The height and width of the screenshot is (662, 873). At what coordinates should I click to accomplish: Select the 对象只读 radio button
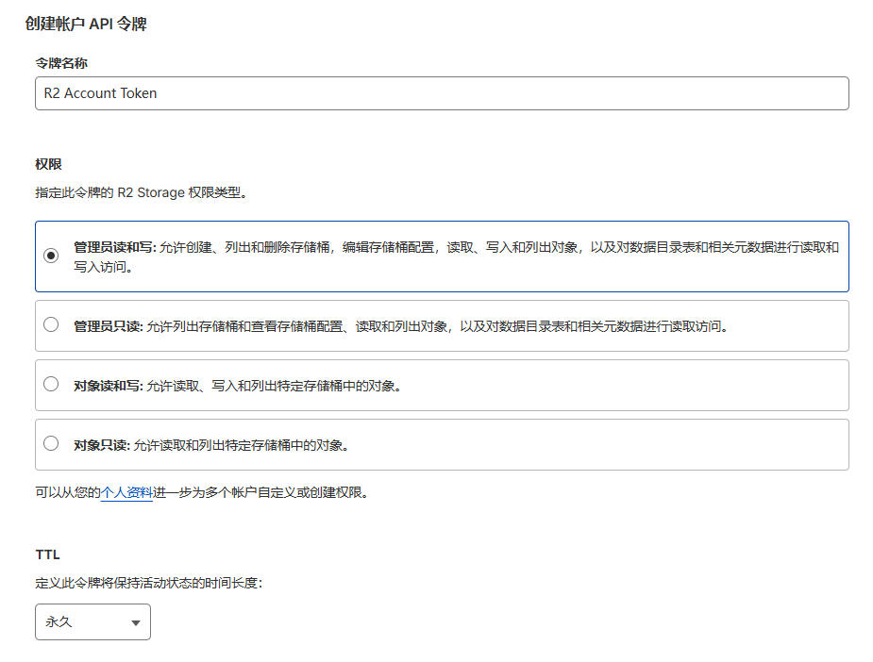(51, 443)
